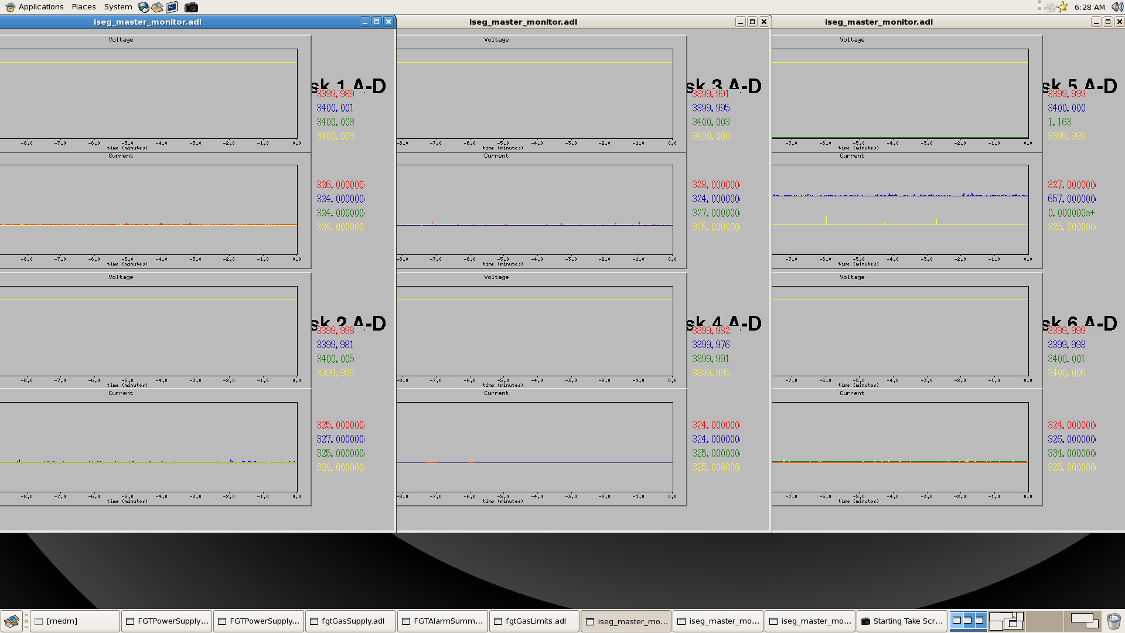Click the red 3399.998 voltage value
Screen dimensions: 1125x633
335,331
